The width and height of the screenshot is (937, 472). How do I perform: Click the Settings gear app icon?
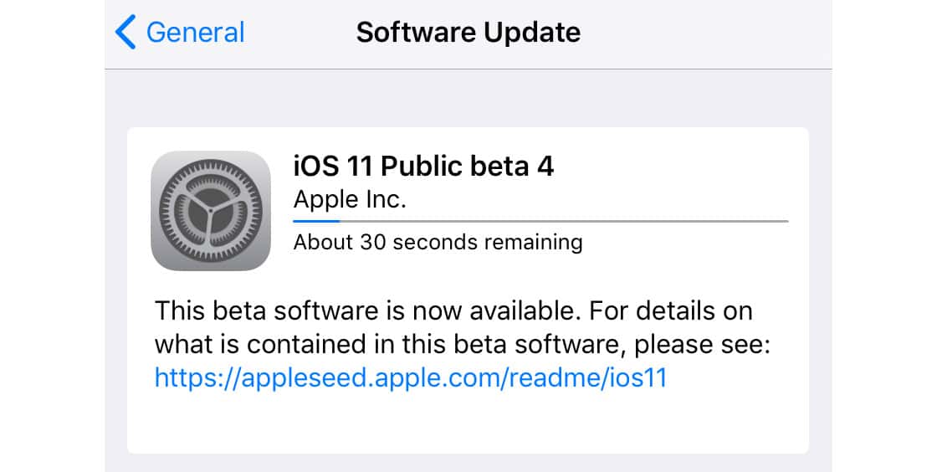click(x=211, y=210)
